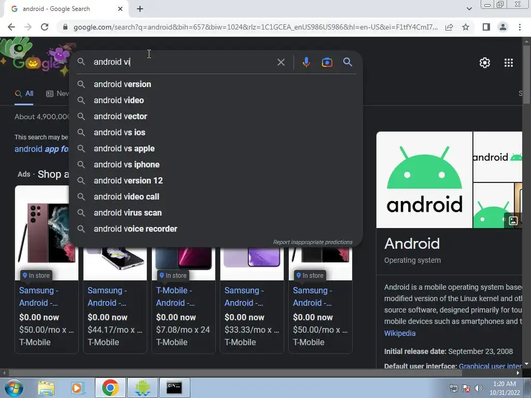Open the Windows Start menu
Image resolution: width=531 pixels, height=398 pixels.
click(13, 388)
